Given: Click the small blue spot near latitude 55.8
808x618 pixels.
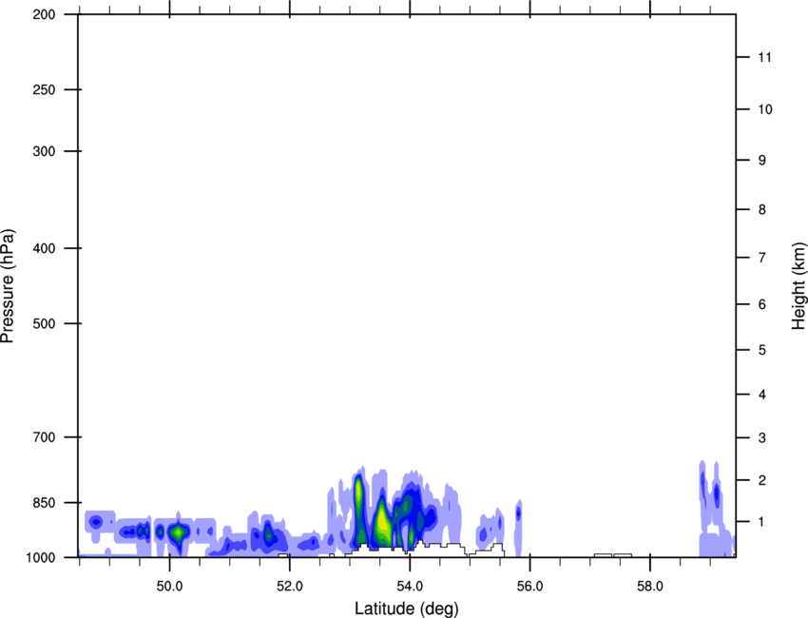Looking at the screenshot, I should coord(519,513).
